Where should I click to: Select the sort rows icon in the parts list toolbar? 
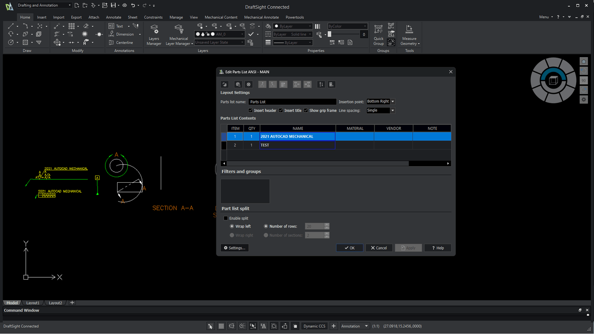[321, 84]
